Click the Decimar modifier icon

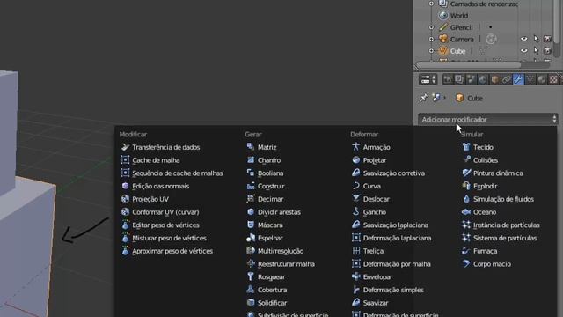(251, 199)
